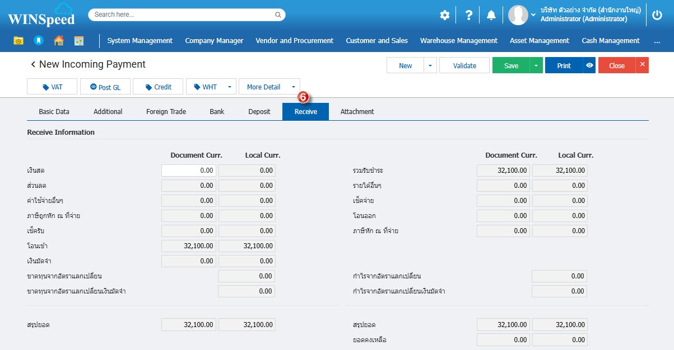Open the More Detail dropdown
Screen dimensions: 674x350
click(269, 87)
